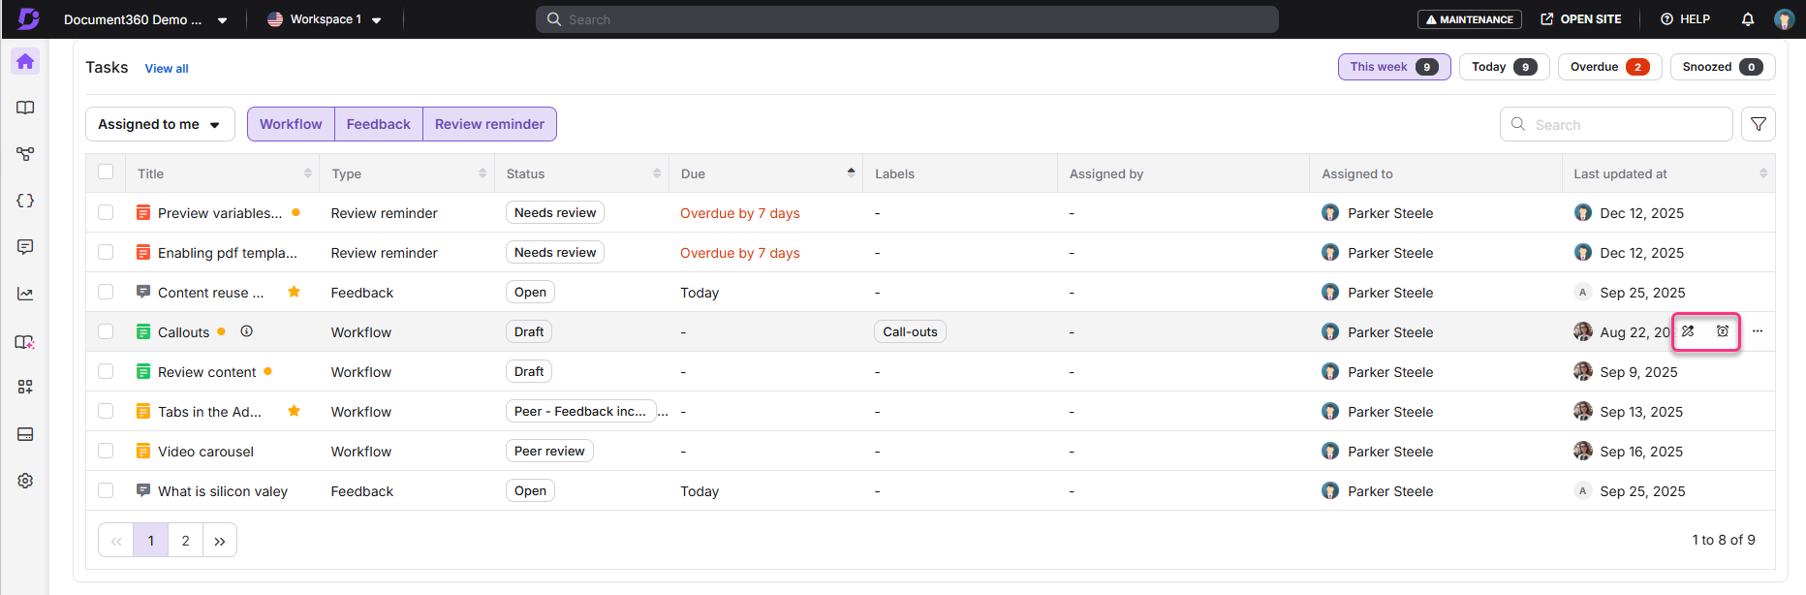
Task: Click the Call-outs label tag
Action: pyautogui.click(x=910, y=331)
